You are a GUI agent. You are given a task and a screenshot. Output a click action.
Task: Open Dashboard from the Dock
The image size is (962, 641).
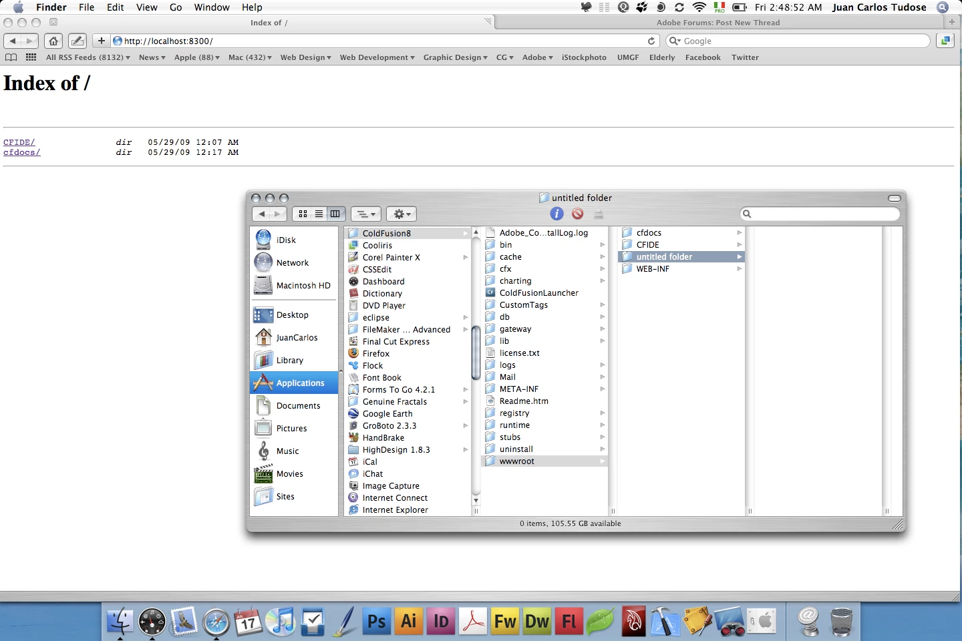pos(152,622)
